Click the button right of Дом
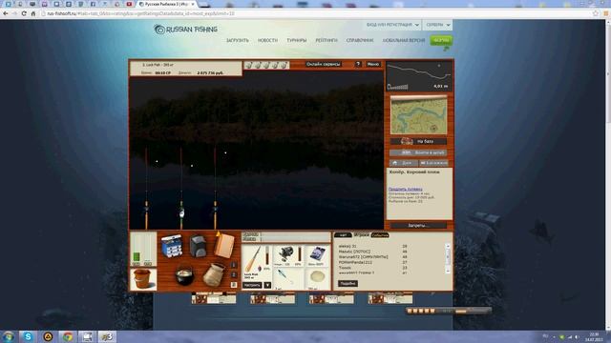611x343 pixels. [433, 163]
